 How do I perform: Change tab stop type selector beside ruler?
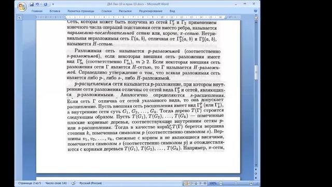(x=19, y=17)
